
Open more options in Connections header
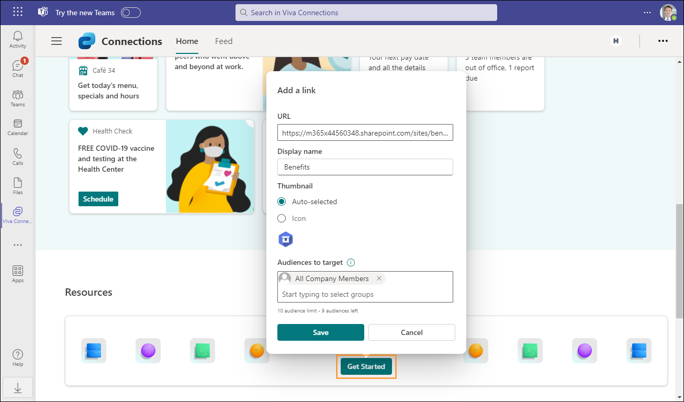pyautogui.click(x=663, y=41)
